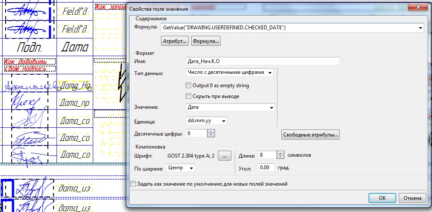Click the Дата header cell
This screenshot has width=432, height=212.
(x=75, y=47)
